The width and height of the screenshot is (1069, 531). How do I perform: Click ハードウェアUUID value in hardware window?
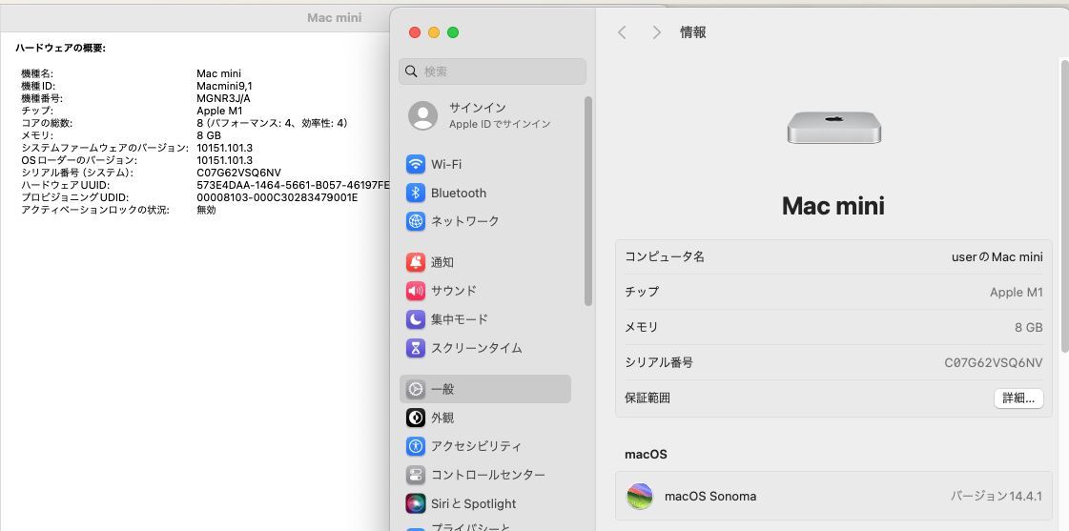(293, 185)
